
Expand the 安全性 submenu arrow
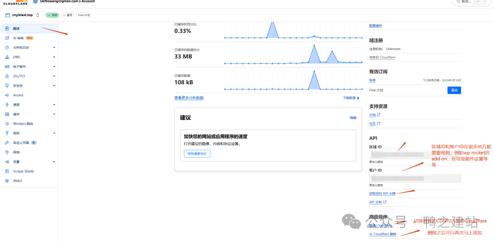click(x=54, y=85)
